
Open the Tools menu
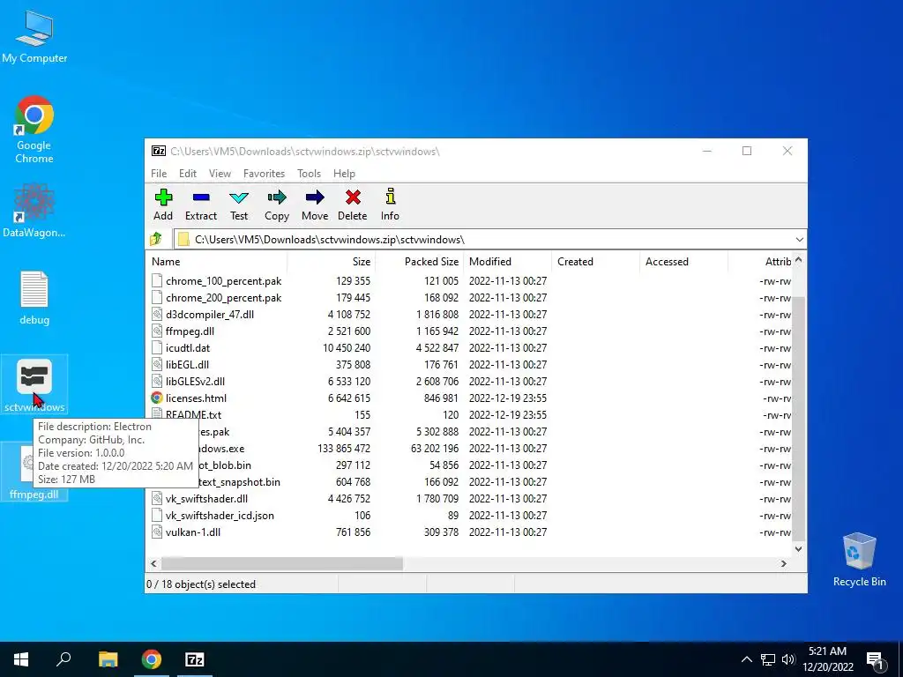309,174
